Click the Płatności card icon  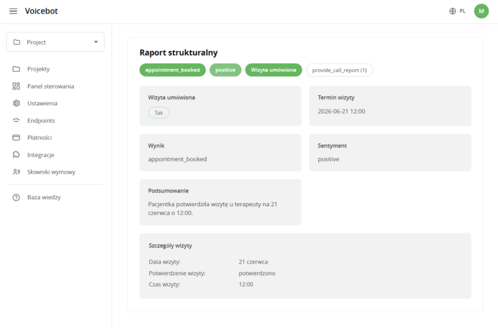tap(16, 137)
